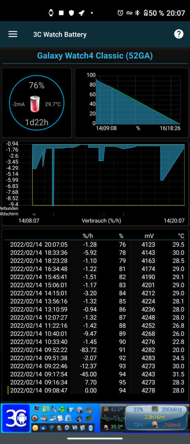Open the battery percentage prediction graph
190x444 pixels.
click(131, 102)
